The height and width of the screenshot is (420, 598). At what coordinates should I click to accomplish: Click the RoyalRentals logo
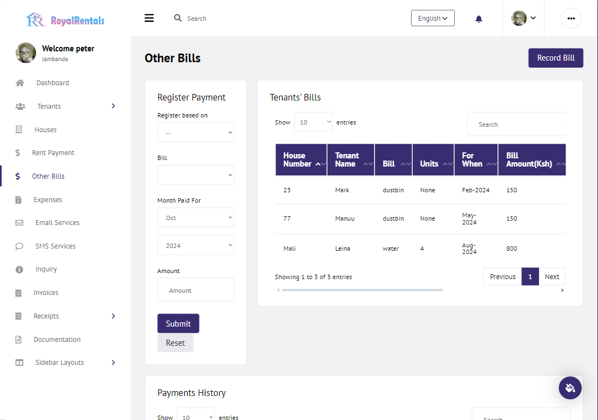coord(65,20)
